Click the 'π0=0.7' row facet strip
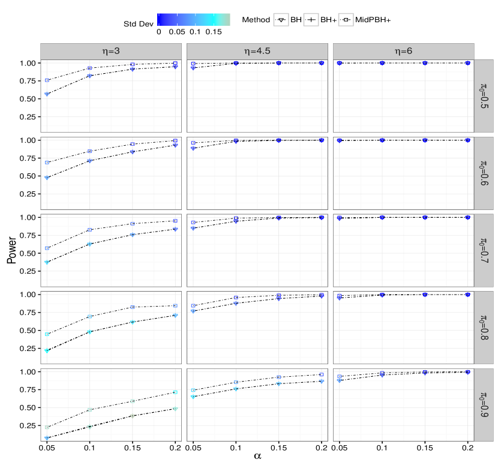This screenshot has height=465, width=498. (x=484, y=250)
